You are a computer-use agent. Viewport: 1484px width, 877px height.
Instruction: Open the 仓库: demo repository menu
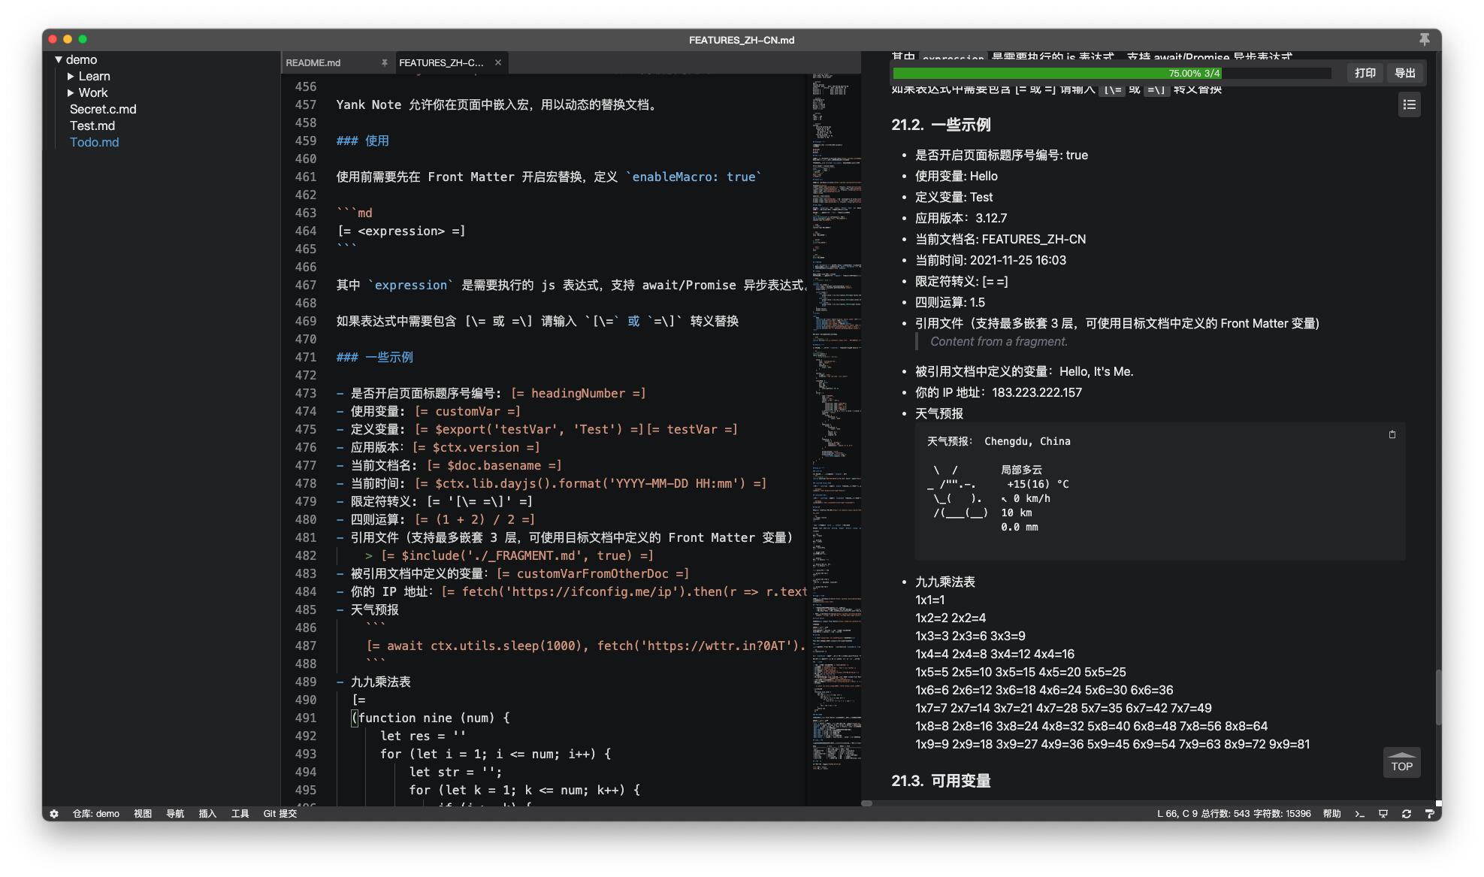pos(95,813)
